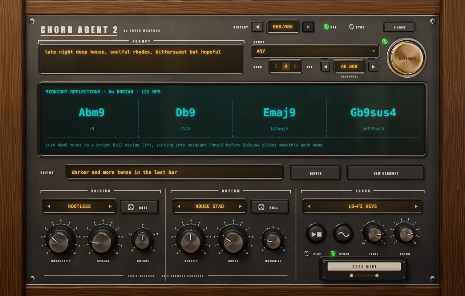465x296 pixels.
Task: Select previous sound before LO-FI KEYS
Action: click(309, 206)
